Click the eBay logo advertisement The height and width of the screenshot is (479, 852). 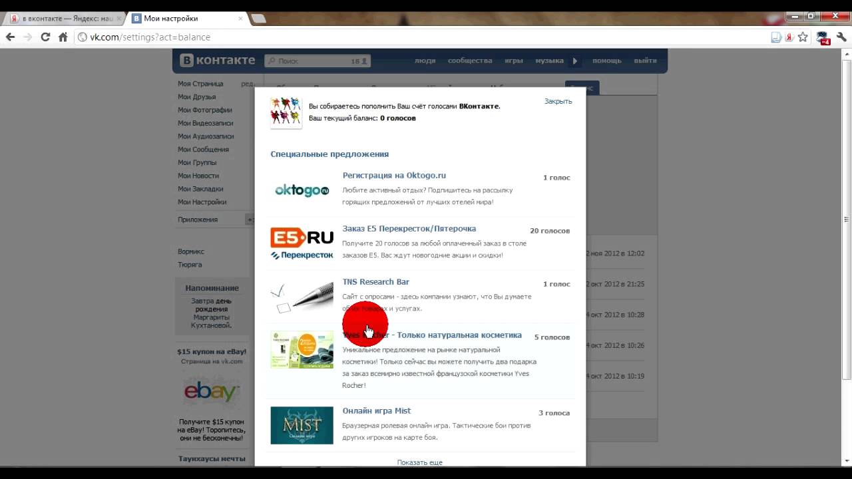pos(212,391)
